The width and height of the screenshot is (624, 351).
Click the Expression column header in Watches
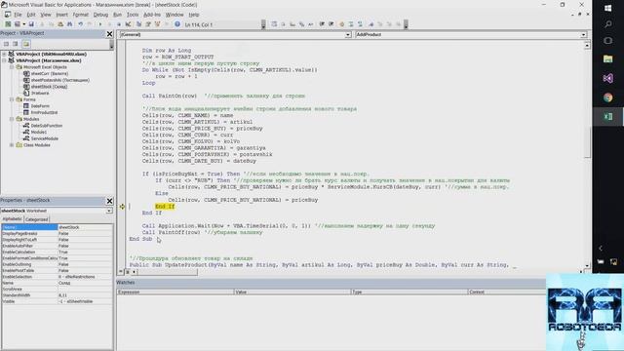coord(175,292)
